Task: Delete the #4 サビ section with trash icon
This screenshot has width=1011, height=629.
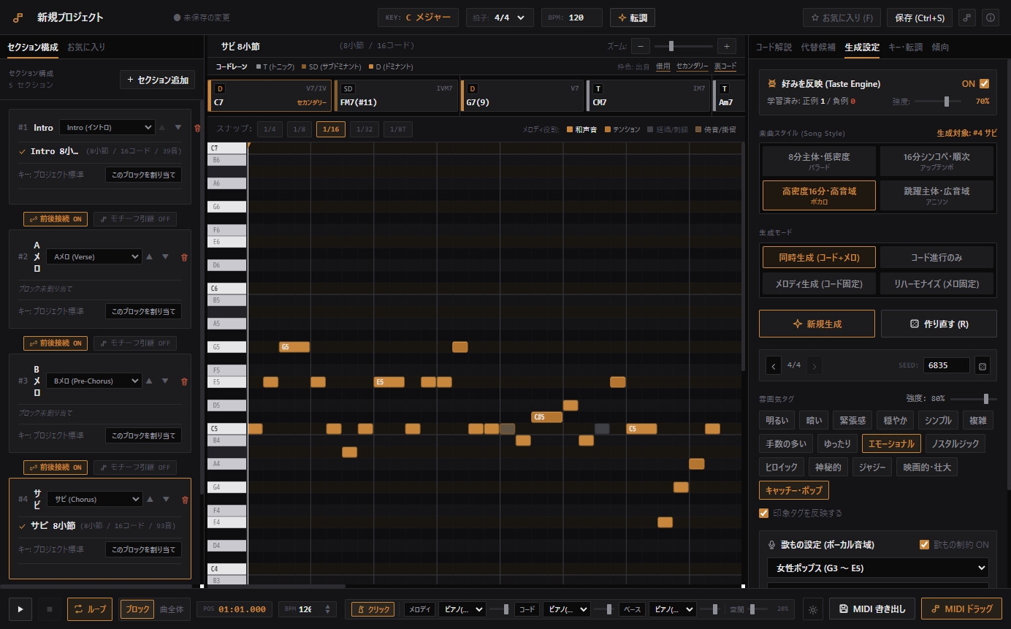Action: 184,500
